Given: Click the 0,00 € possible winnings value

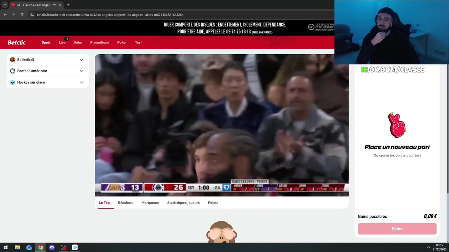Looking at the screenshot, I should click(430, 216).
